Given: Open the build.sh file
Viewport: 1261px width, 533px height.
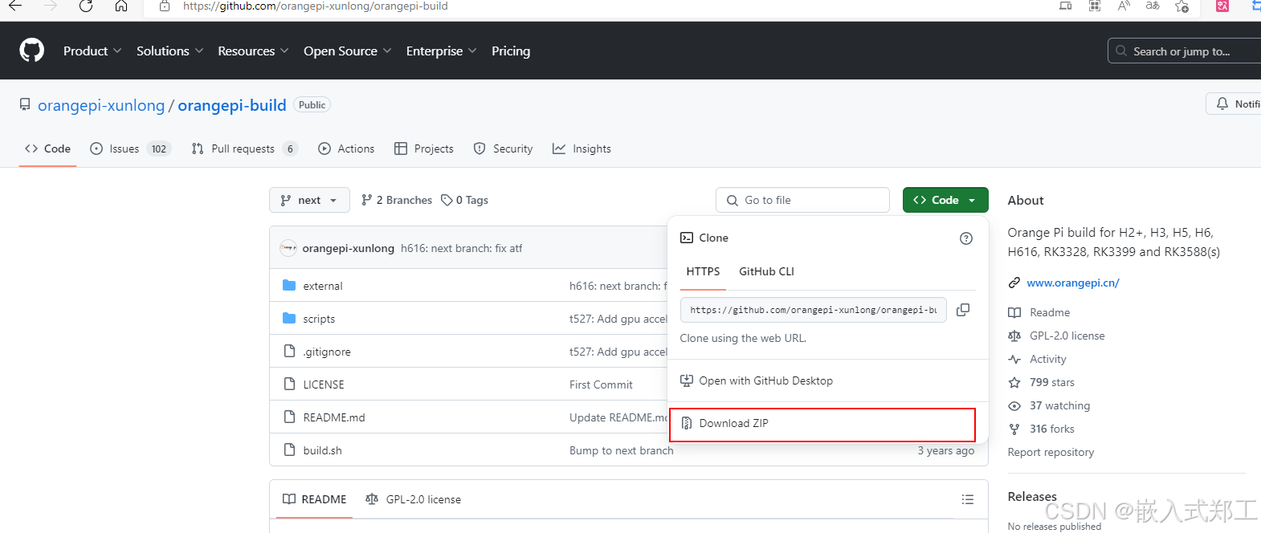Looking at the screenshot, I should (x=323, y=450).
